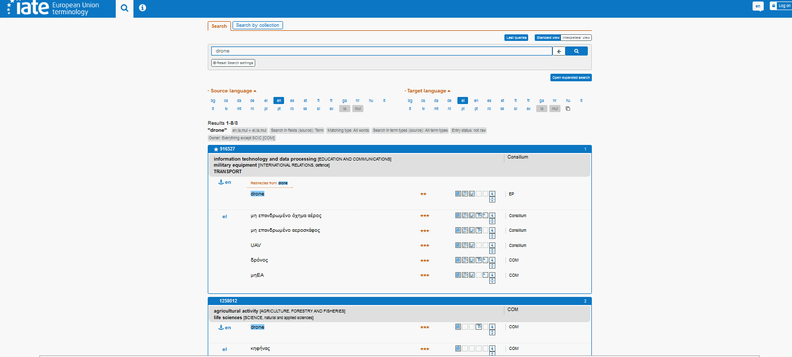
Task: Open T note icon for μη επανδρωμένο όχημα αέρος
Action: (479, 216)
